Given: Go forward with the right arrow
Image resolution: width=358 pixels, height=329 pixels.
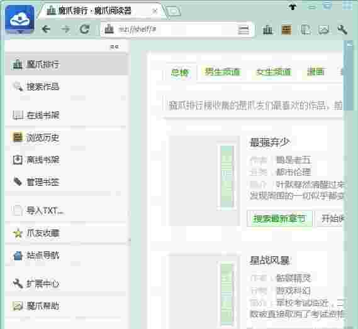Looking at the screenshot, I should (66, 29).
